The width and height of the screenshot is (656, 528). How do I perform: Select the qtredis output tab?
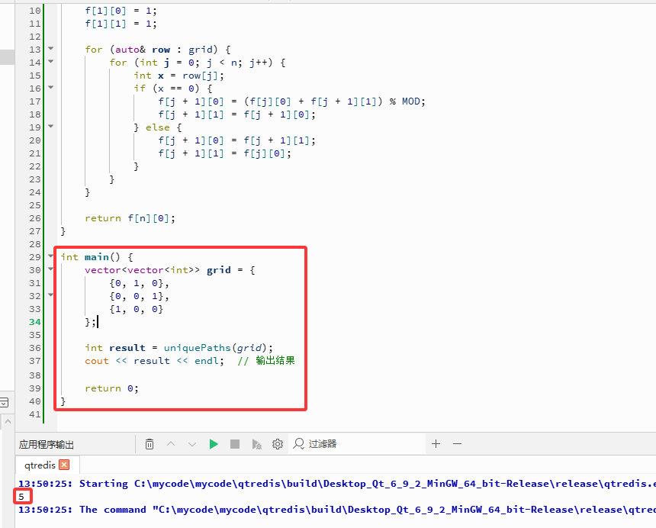click(38, 464)
